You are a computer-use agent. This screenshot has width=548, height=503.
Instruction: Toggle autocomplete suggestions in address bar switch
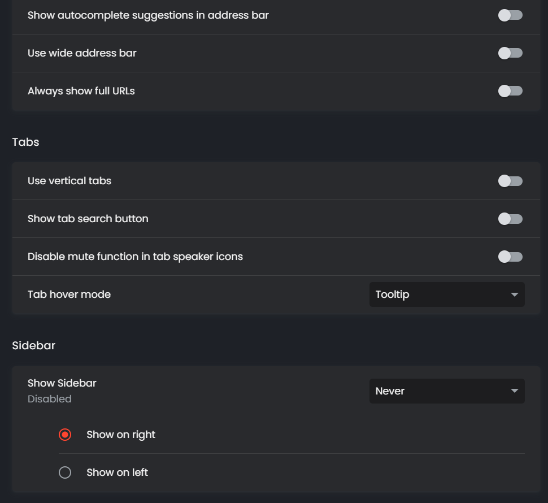coord(510,15)
